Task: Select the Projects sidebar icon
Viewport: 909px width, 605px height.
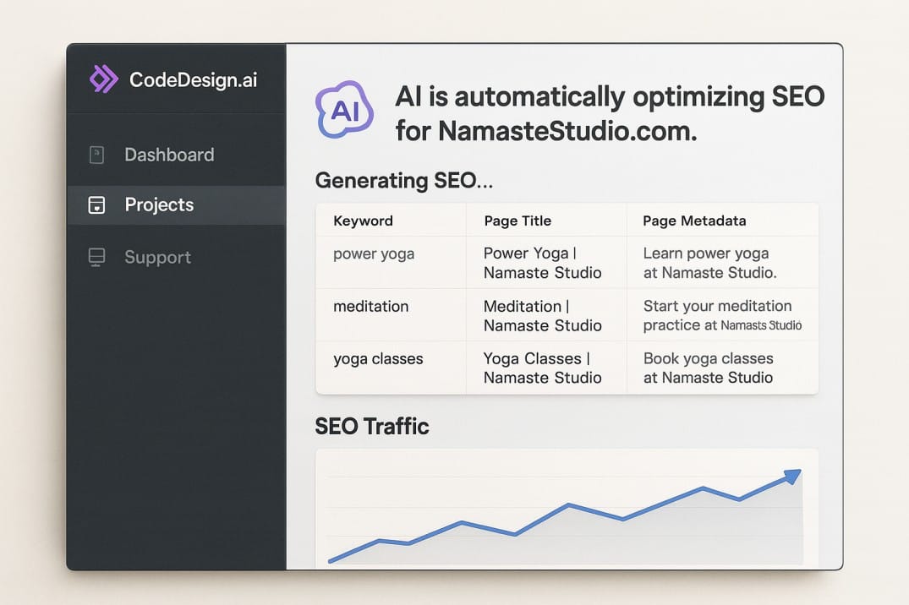Action: click(x=96, y=204)
